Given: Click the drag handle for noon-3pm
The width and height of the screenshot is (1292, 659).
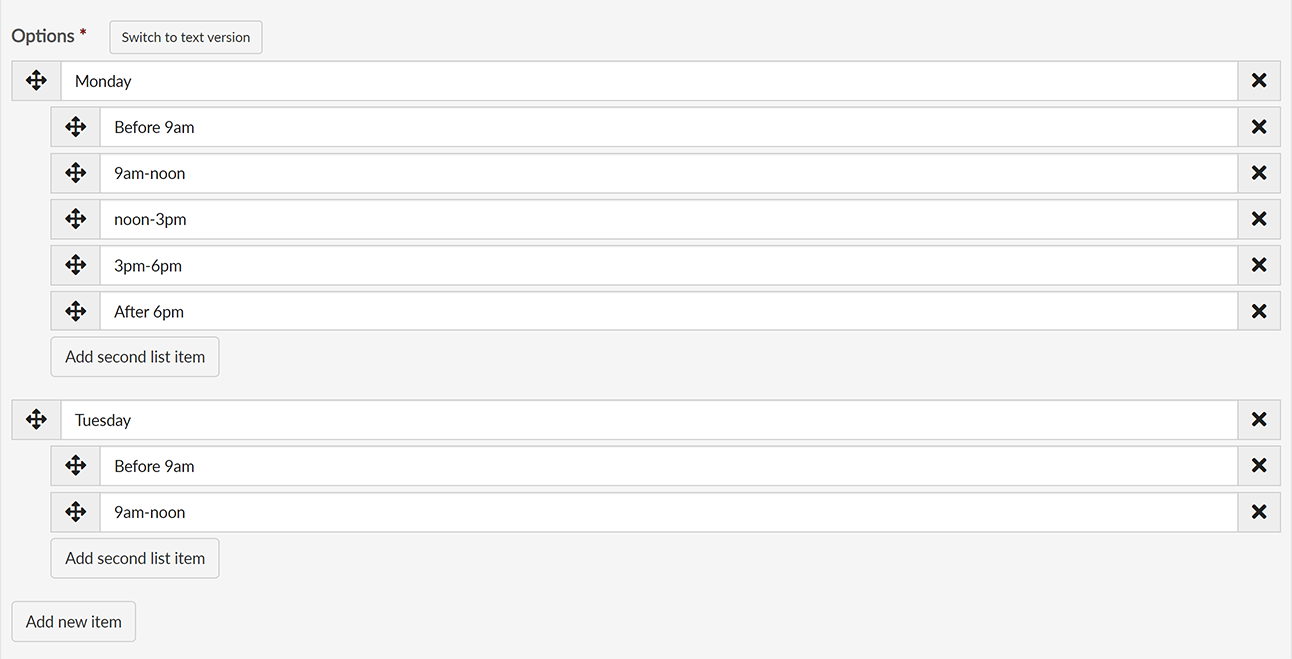Looking at the screenshot, I should (x=75, y=219).
